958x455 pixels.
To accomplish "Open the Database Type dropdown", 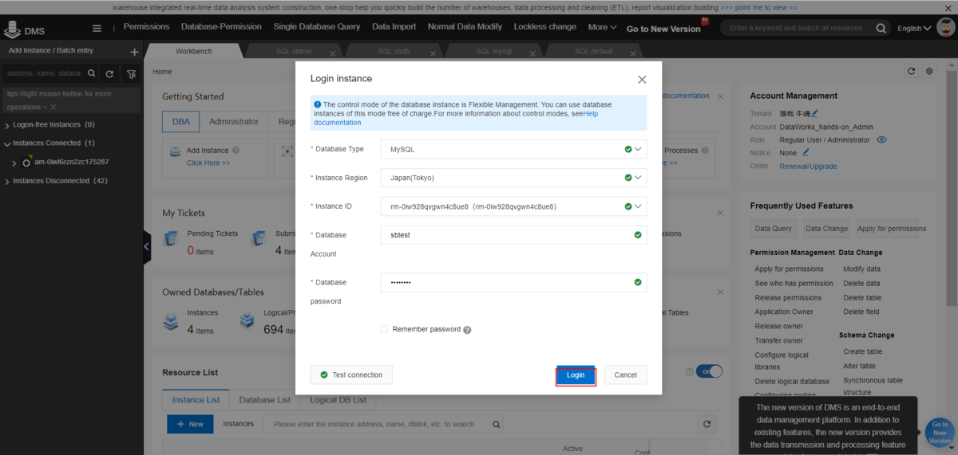I will pyautogui.click(x=638, y=149).
